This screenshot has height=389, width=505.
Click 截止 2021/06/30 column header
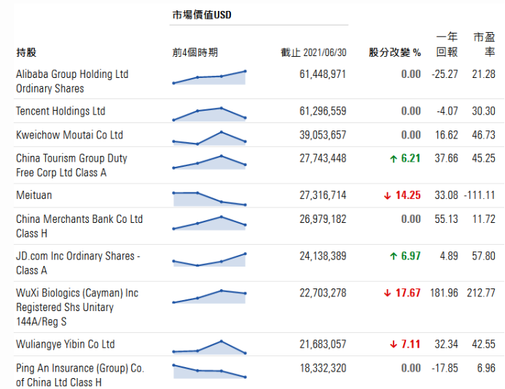tap(313, 53)
